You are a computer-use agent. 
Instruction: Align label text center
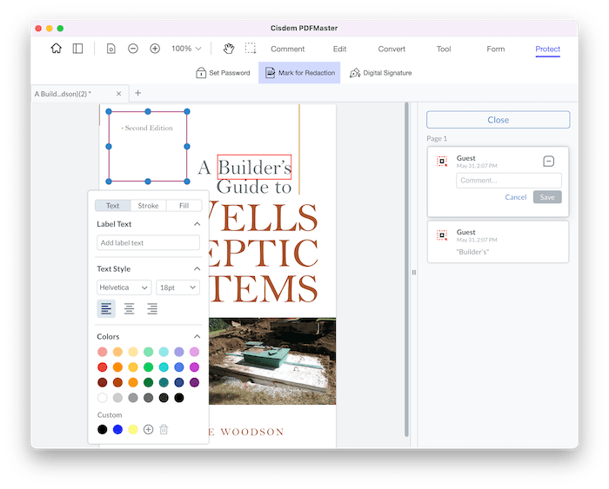coord(130,308)
